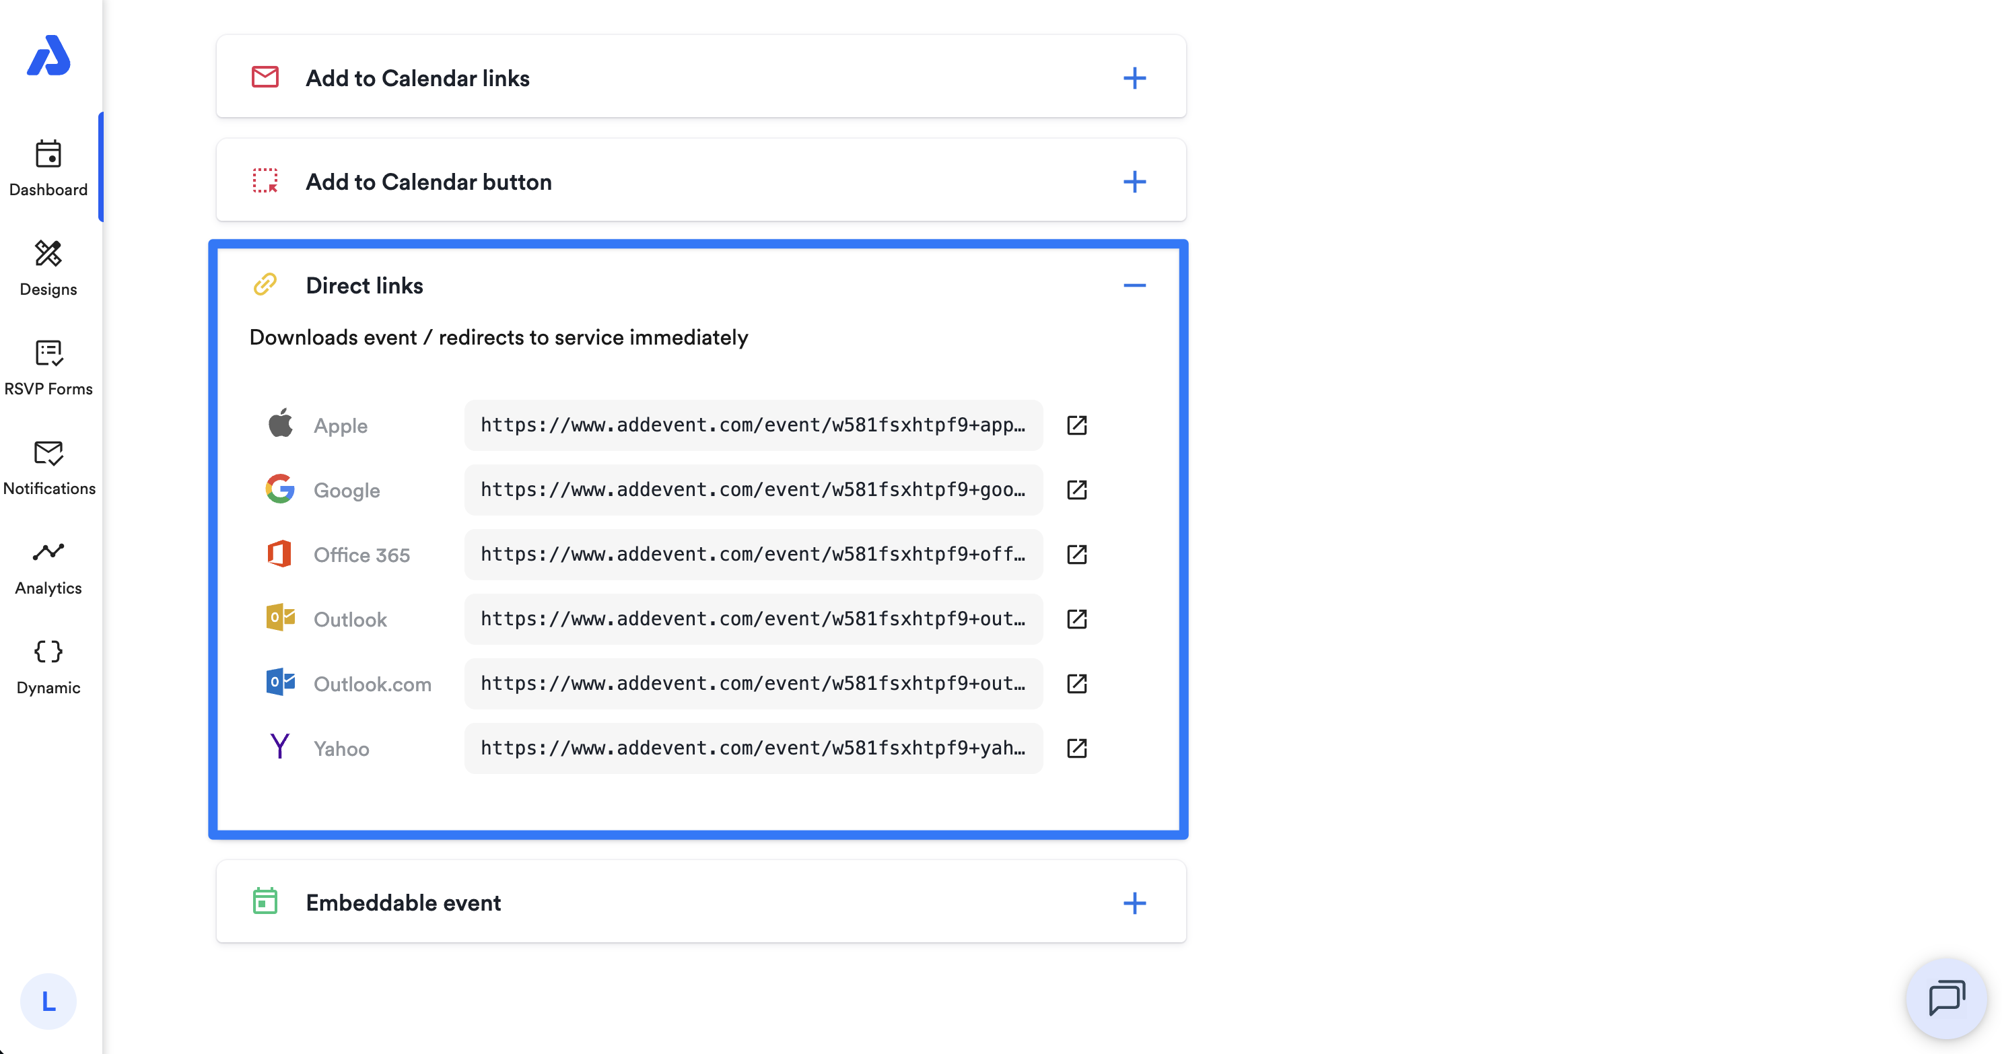Open the Yahoo link external icon
The height and width of the screenshot is (1054, 2002).
[1076, 748]
